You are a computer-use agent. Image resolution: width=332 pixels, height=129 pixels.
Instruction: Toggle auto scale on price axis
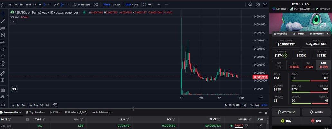tap(264, 105)
